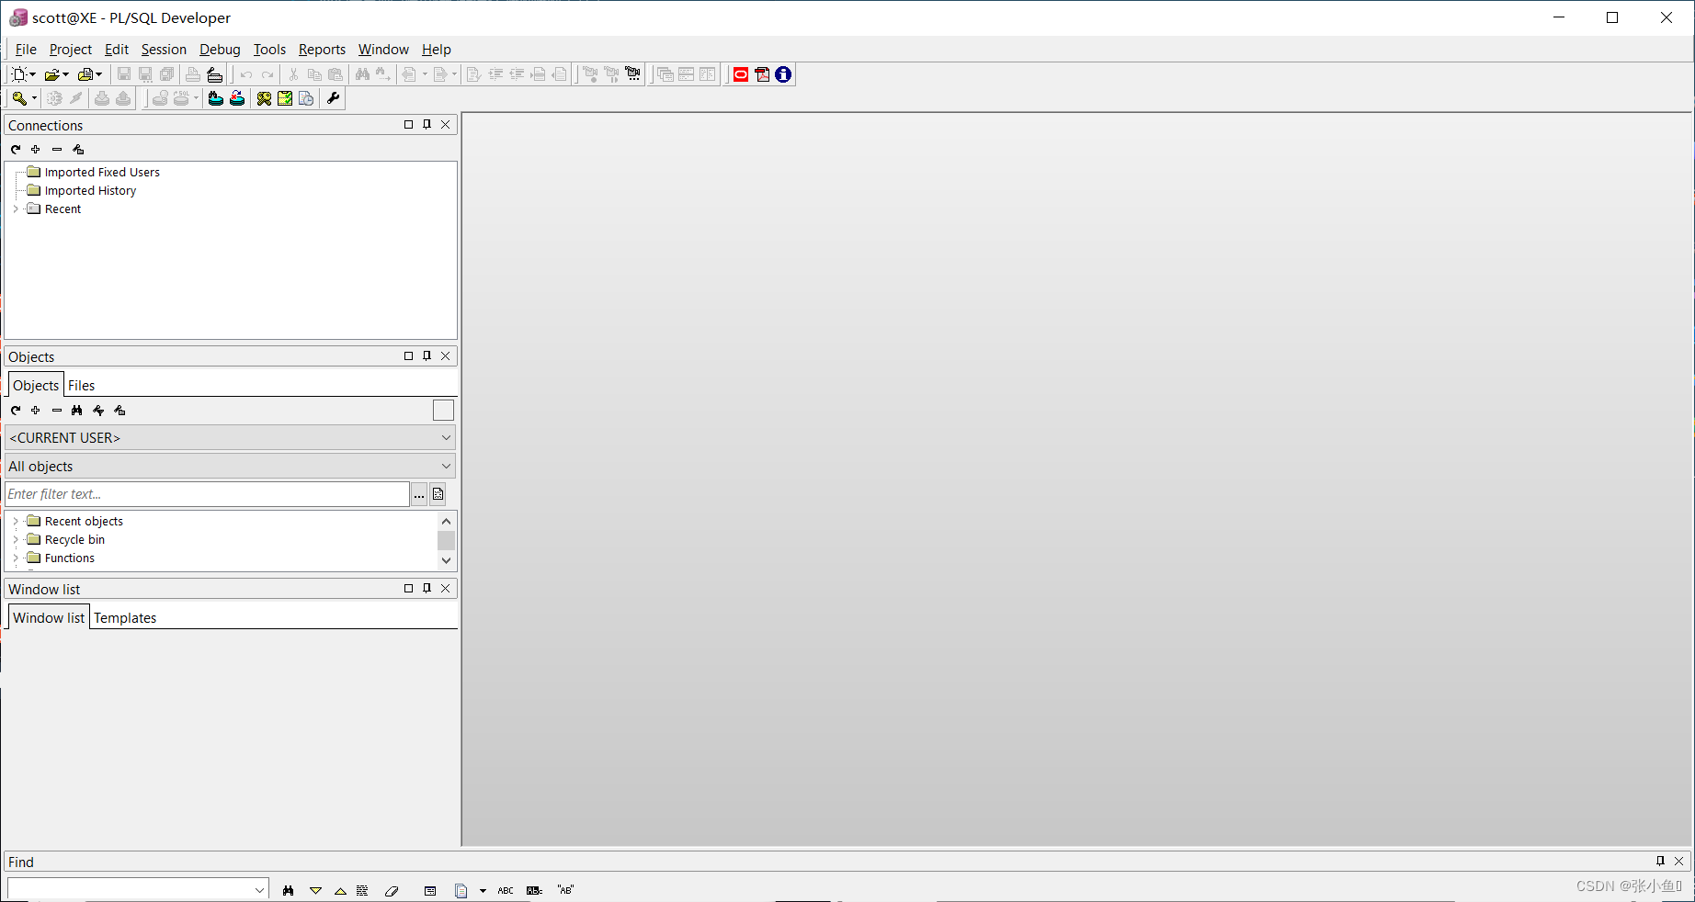Open the Sessions double-key icon
The image size is (1695, 902).
pos(264,98)
